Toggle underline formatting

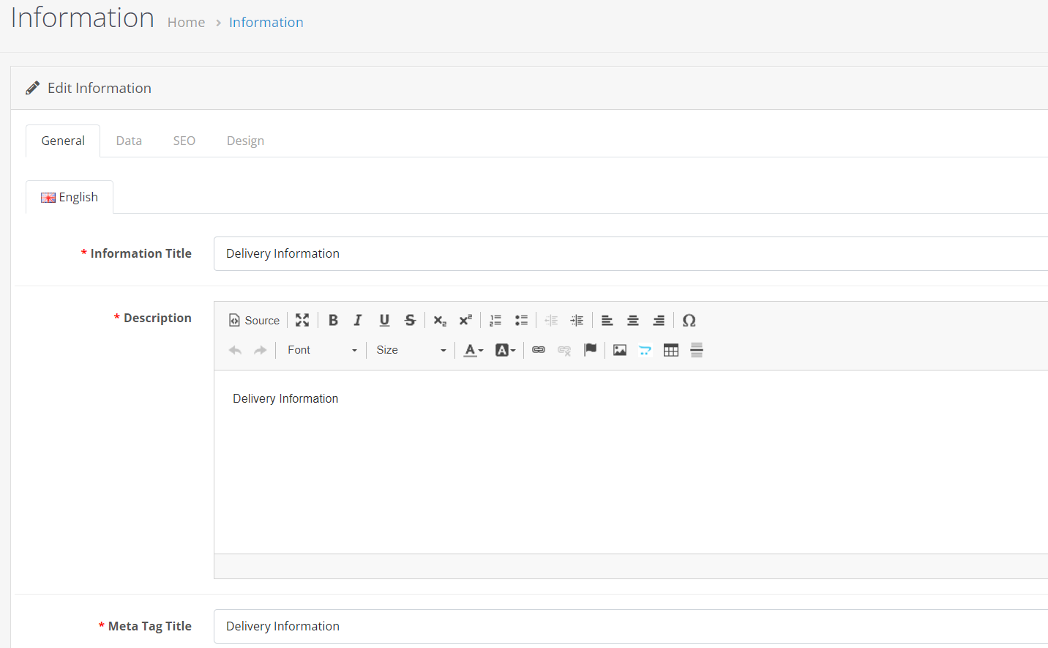pos(384,321)
